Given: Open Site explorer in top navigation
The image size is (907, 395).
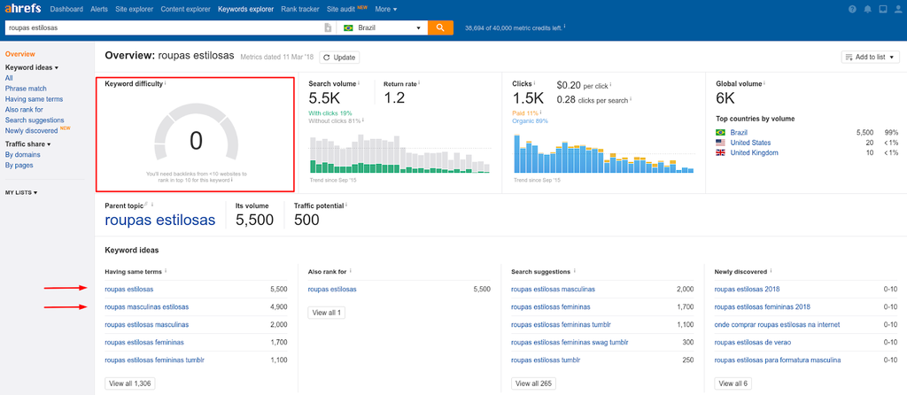Looking at the screenshot, I should pos(135,9).
